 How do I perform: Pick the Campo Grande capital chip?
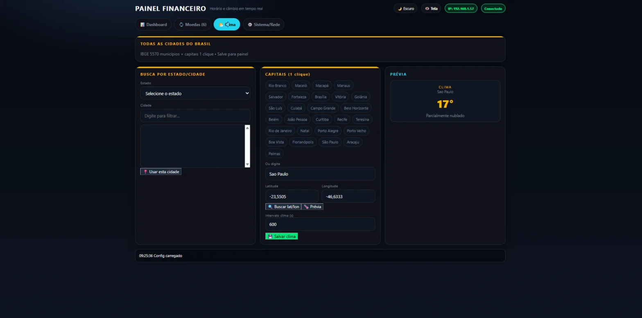coord(323,108)
